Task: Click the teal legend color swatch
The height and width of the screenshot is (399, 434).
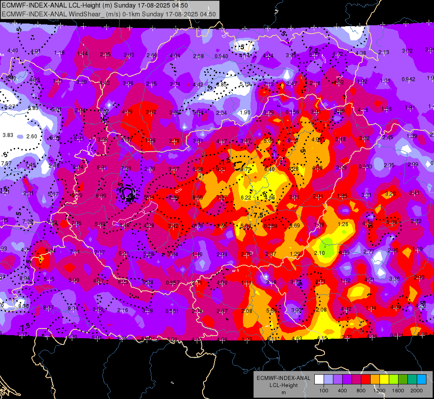Action: (412, 379)
